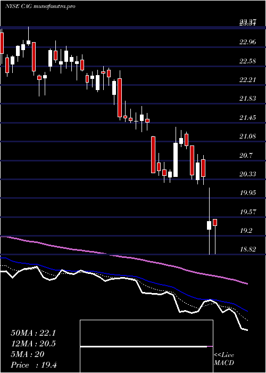Click the 20.7 price axis label
The image size is (266, 373).
click(x=246, y=156)
